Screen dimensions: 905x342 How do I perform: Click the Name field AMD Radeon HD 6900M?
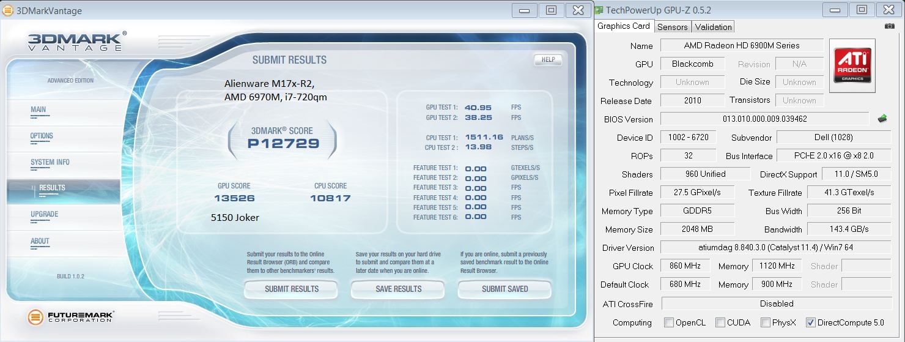pyautogui.click(x=742, y=45)
